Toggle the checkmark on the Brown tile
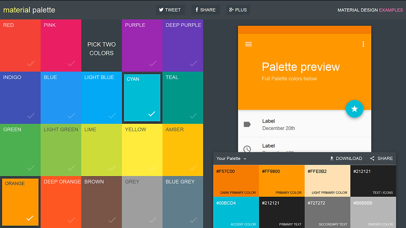 (112, 220)
